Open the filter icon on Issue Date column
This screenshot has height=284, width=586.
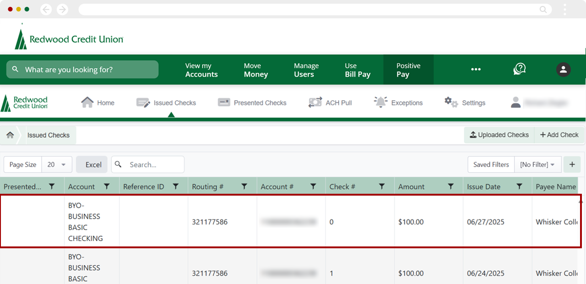[519, 186]
